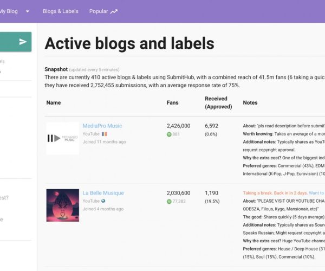Screen dimensions: 325x271
Task: Click the 6,592 received count
Action: (211, 126)
